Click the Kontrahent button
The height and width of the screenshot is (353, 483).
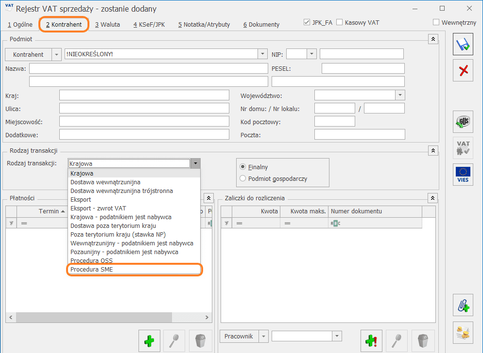(28, 54)
